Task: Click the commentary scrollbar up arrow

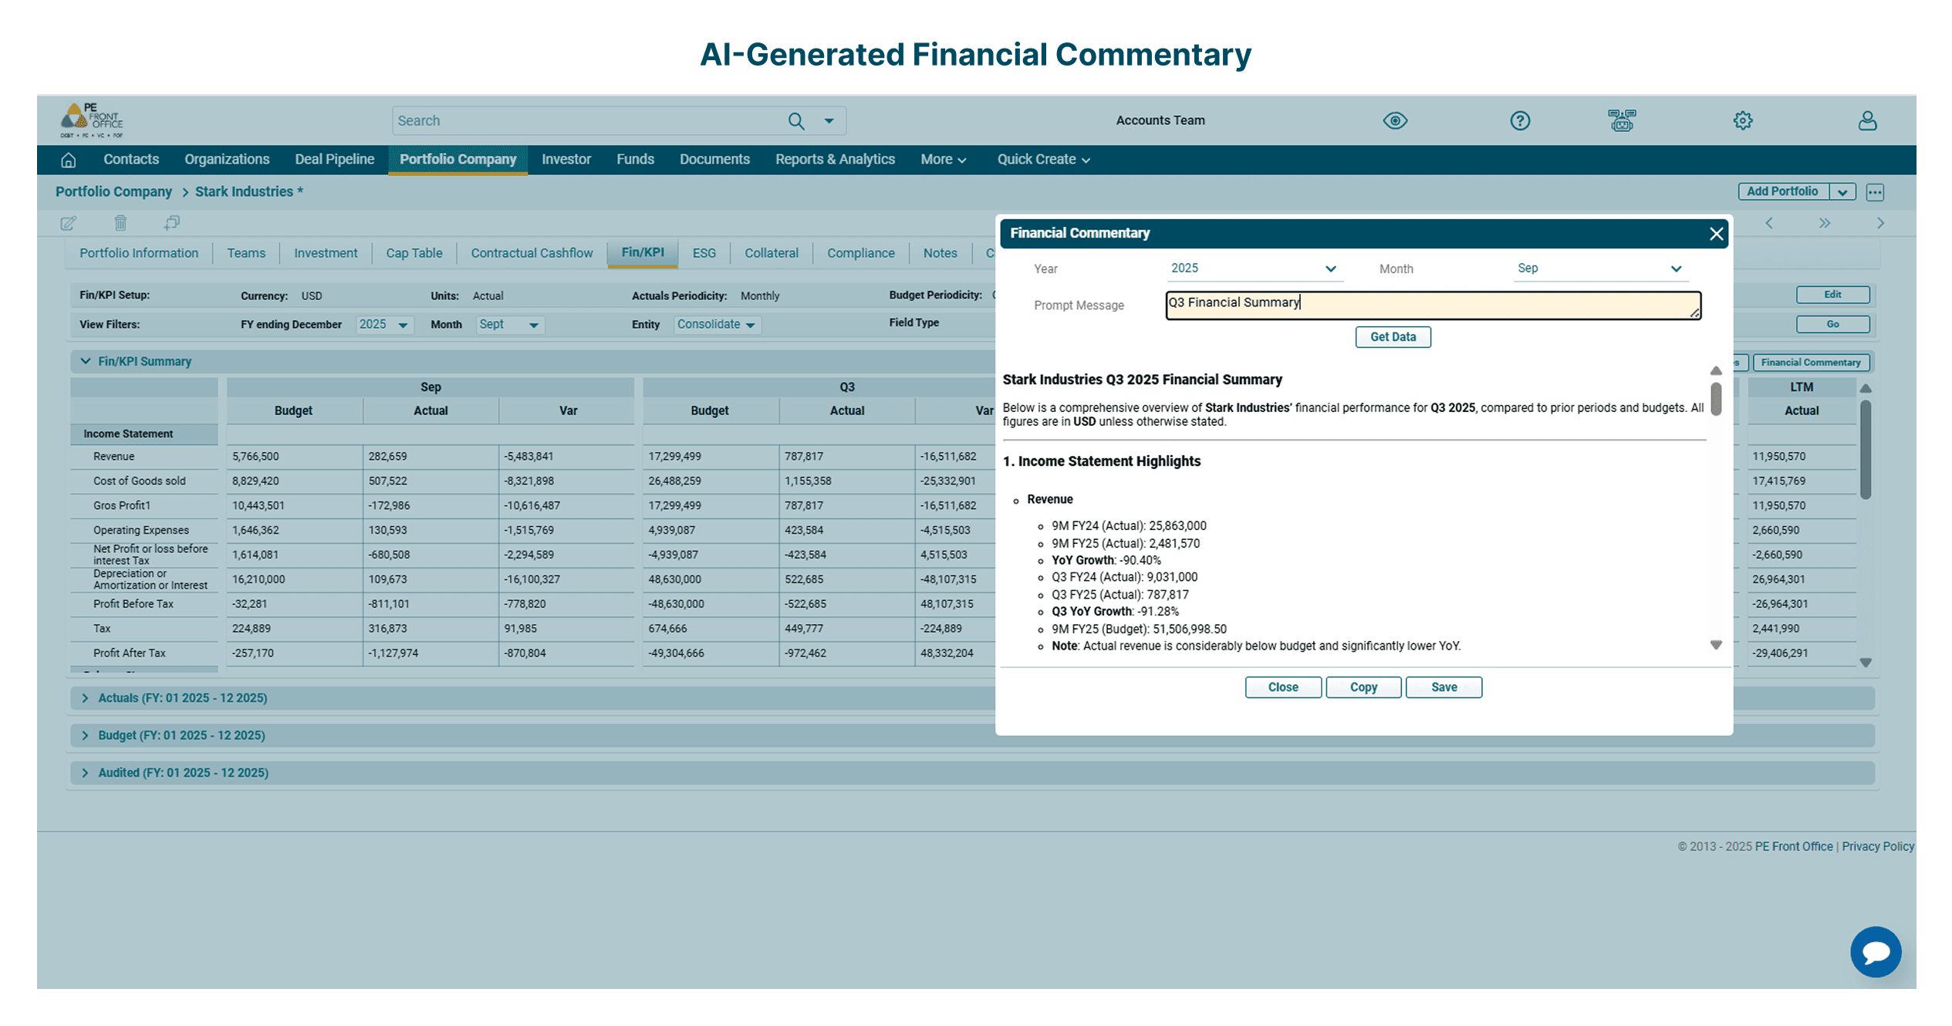Action: pos(1716,371)
